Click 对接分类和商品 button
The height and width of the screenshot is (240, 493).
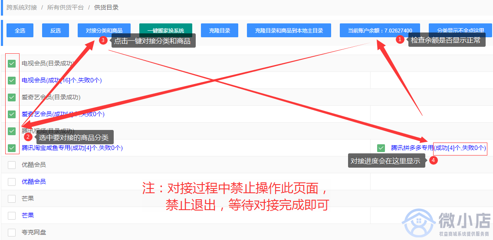point(104,30)
